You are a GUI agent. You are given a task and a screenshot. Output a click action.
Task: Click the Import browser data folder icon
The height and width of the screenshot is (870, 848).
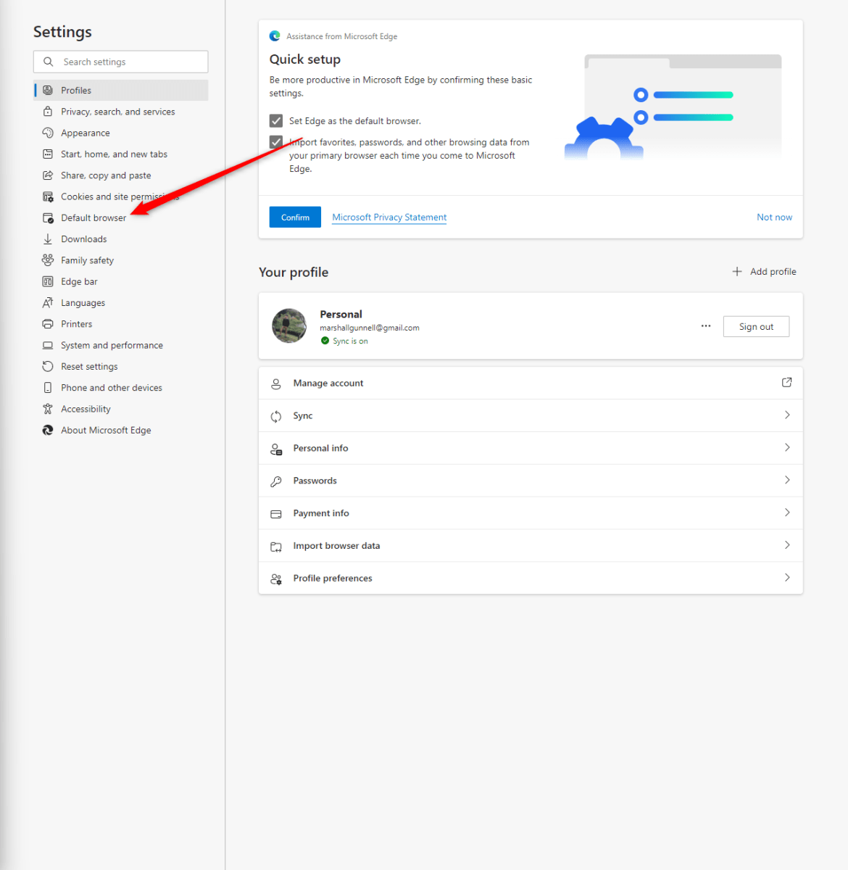tap(276, 546)
